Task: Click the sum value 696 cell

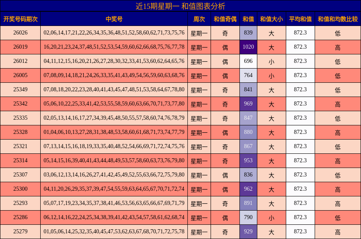Action: (x=249, y=60)
